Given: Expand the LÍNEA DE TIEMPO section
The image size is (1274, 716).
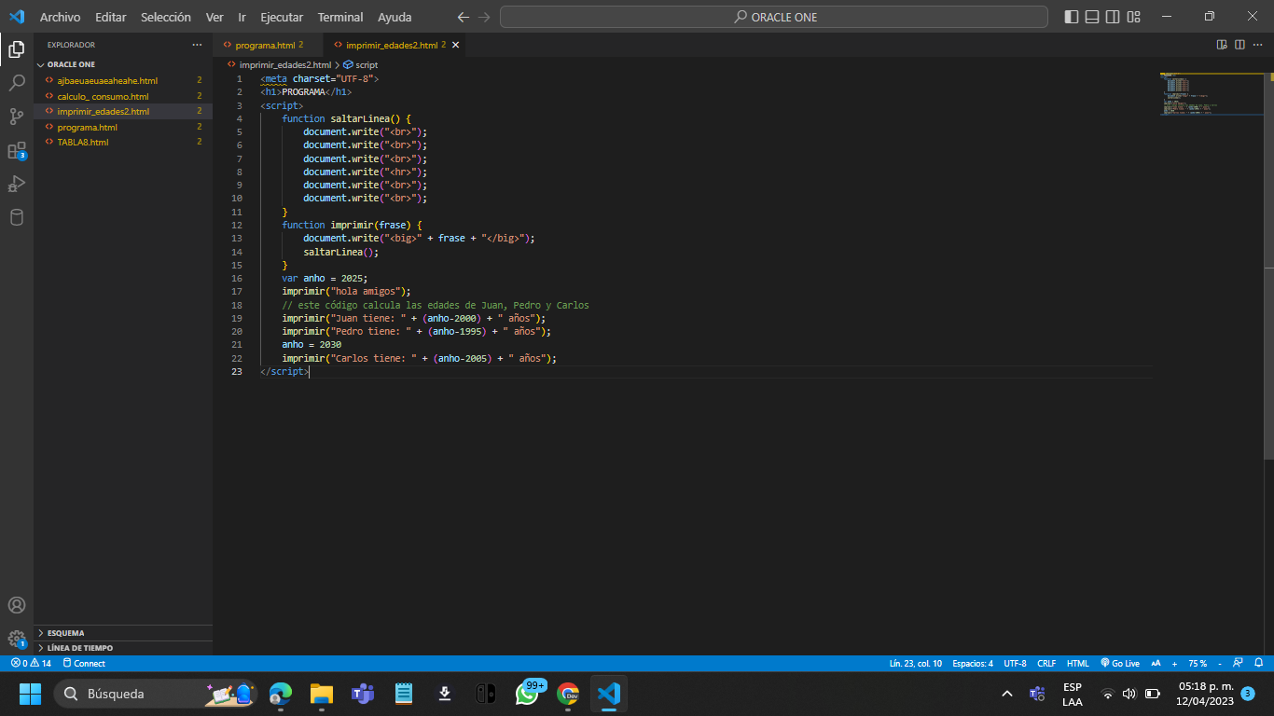Looking at the screenshot, I should pyautogui.click(x=123, y=648).
